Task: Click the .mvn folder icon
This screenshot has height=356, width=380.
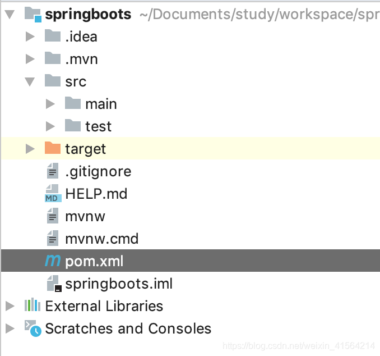Action: (53, 58)
